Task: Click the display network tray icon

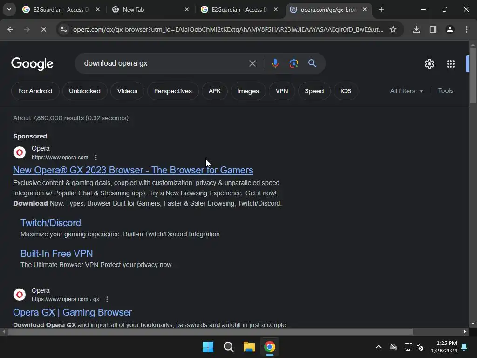Action: click(408, 347)
